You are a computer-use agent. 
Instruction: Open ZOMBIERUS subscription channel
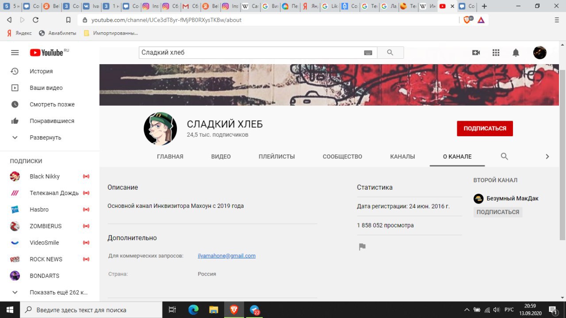click(50, 226)
